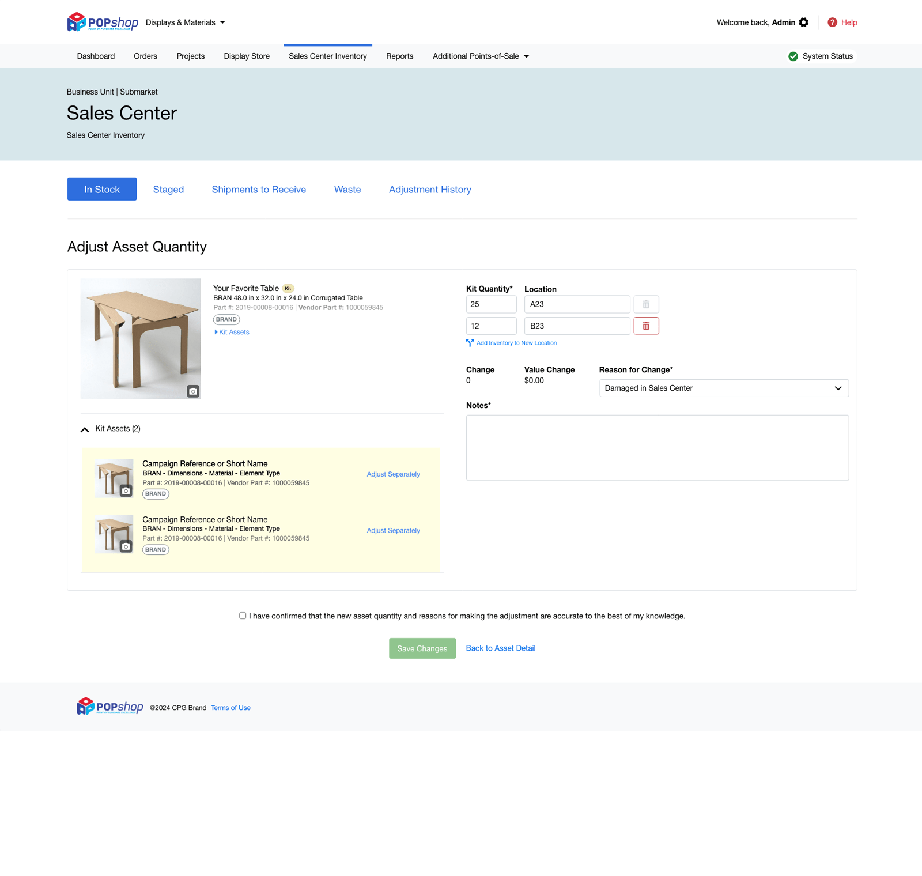Click the POPshop logo in header
The image size is (922, 876).
pos(103,22)
